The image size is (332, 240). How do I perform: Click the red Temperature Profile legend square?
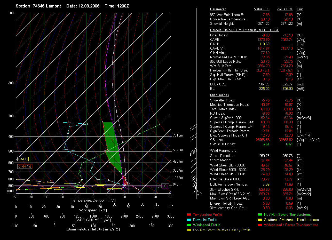coord(188,214)
